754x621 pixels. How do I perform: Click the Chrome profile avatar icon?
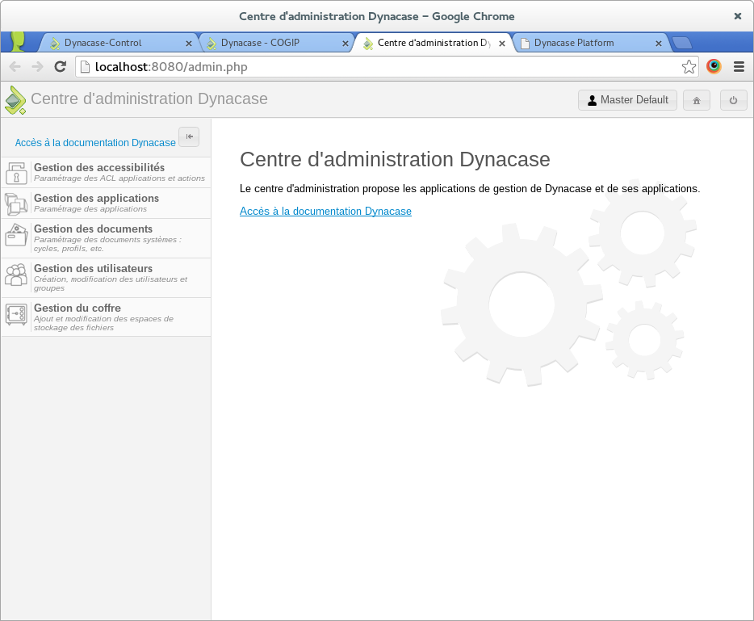(19, 41)
